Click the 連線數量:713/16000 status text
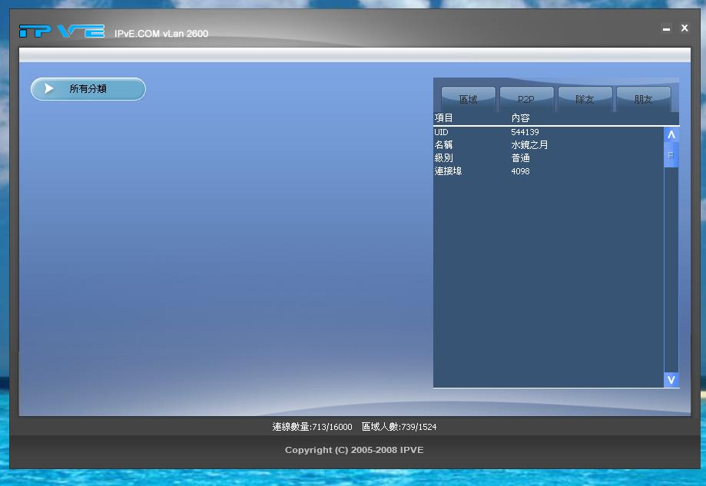Viewport: 706px width, 486px height. pyautogui.click(x=312, y=427)
